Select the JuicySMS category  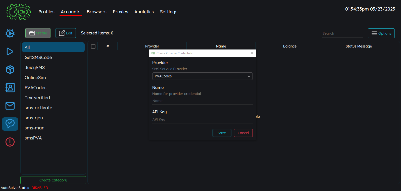point(53,67)
